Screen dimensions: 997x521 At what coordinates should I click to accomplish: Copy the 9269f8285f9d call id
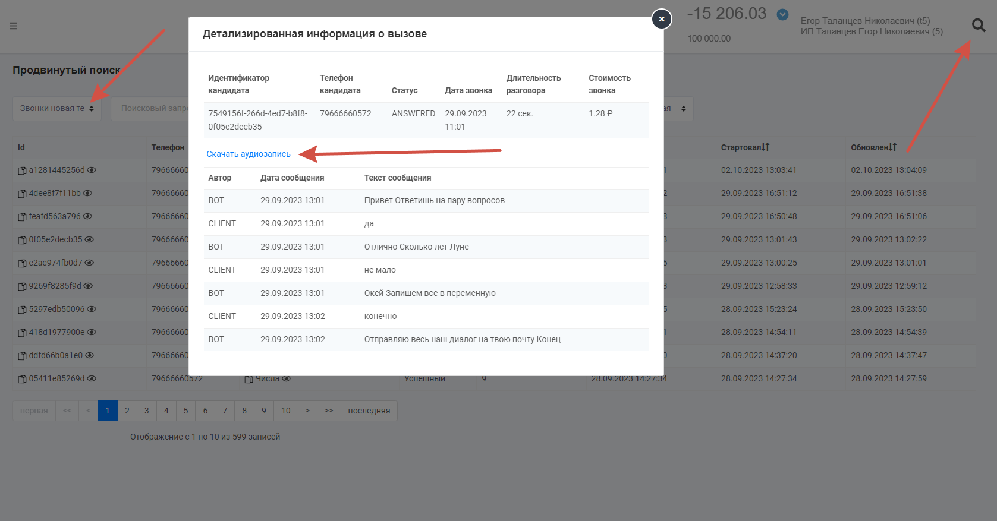pos(22,286)
